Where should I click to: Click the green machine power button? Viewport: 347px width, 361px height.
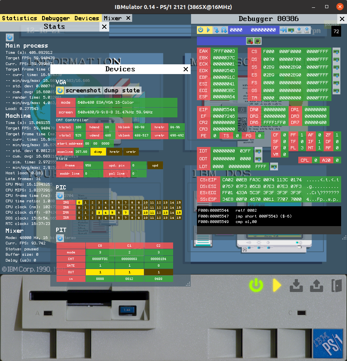click(x=256, y=285)
